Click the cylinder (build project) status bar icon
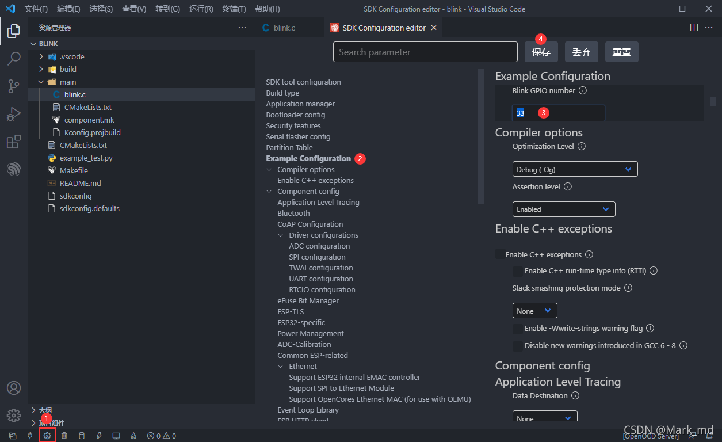 pyautogui.click(x=82, y=436)
